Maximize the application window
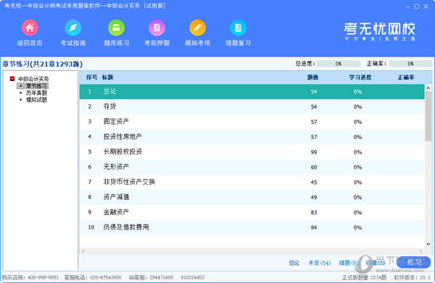The height and width of the screenshot is (283, 435). click(x=417, y=7)
